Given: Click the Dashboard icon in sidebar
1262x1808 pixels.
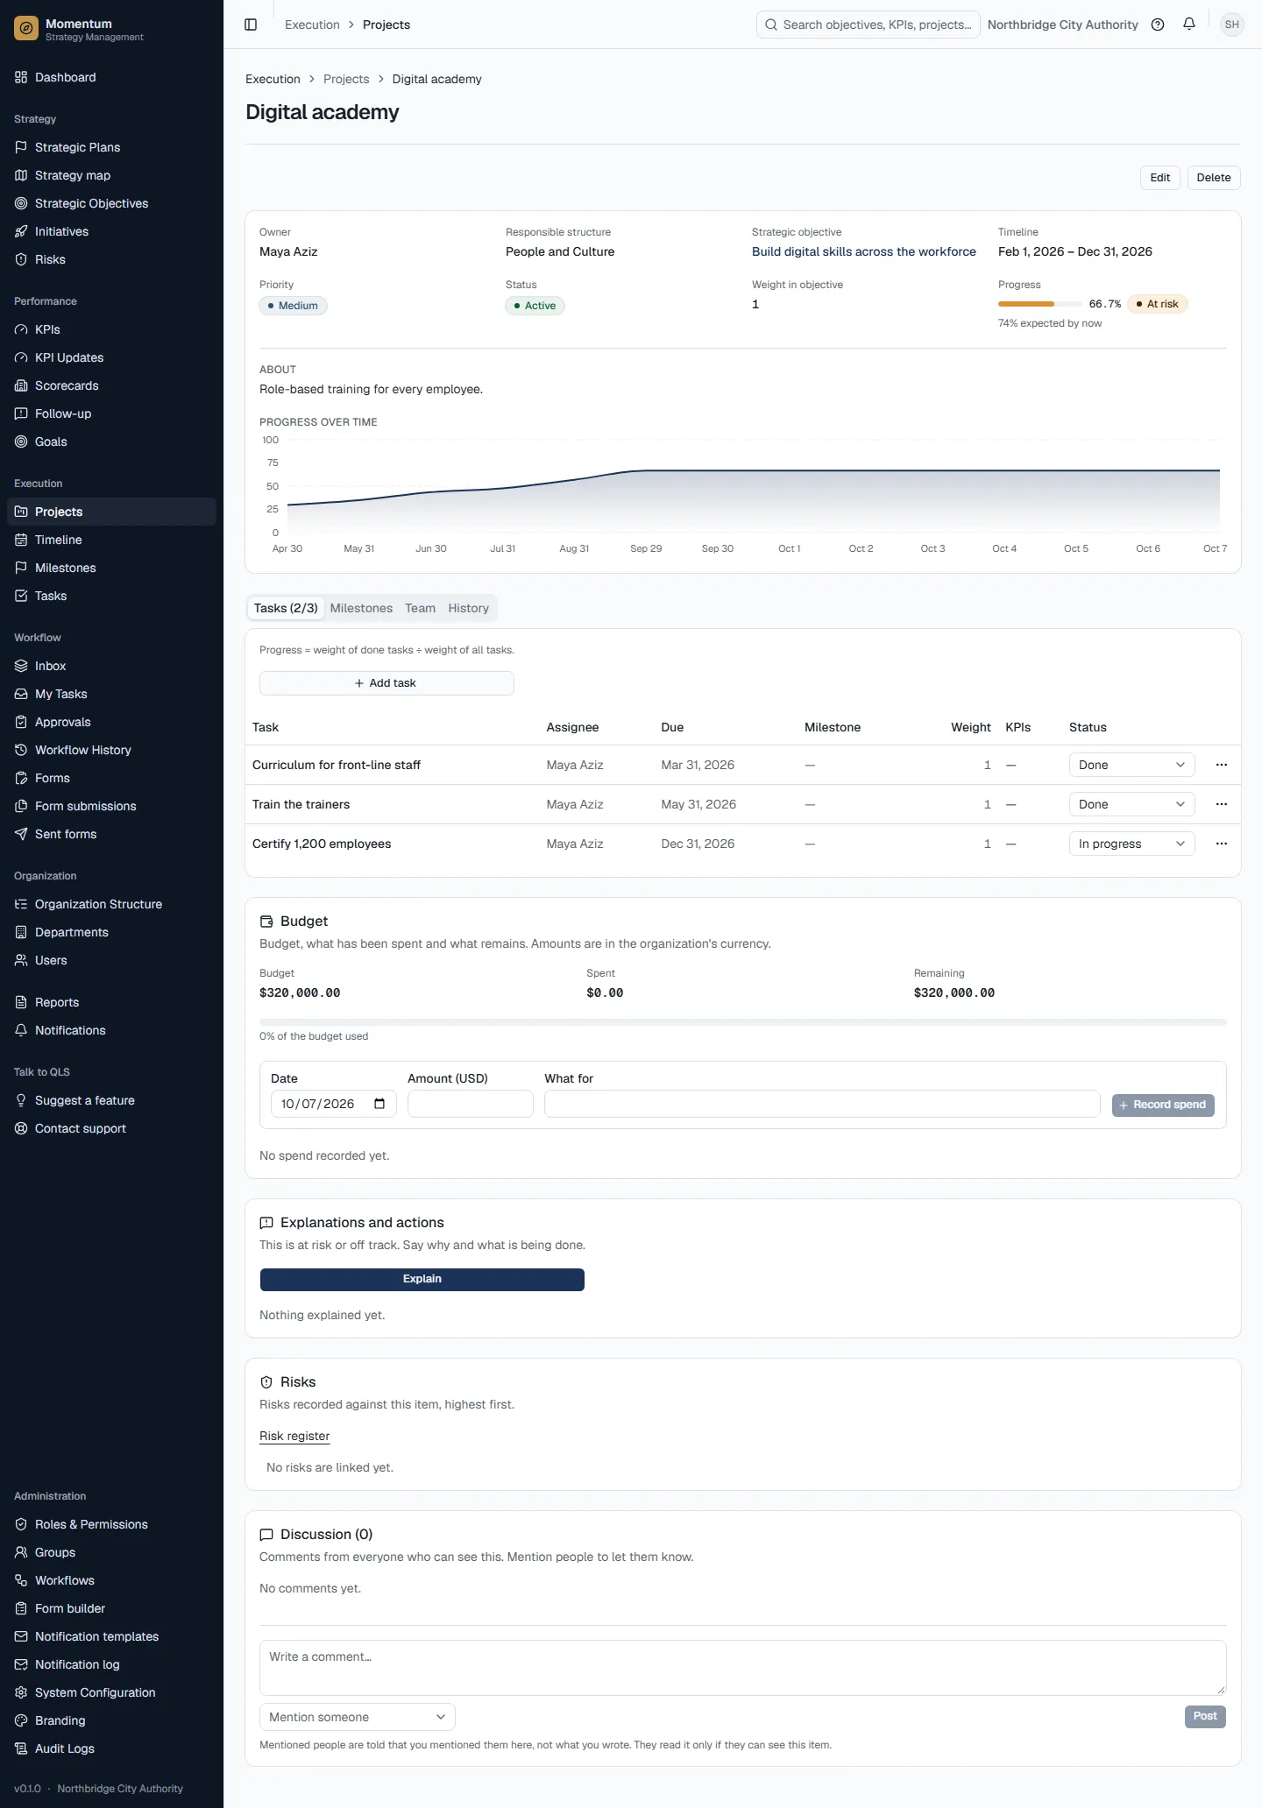Looking at the screenshot, I should pyautogui.click(x=21, y=77).
